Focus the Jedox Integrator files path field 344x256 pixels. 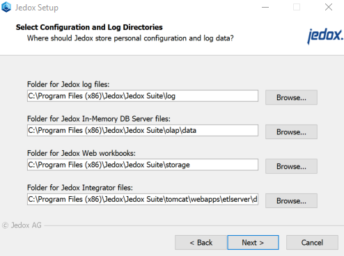point(143,199)
